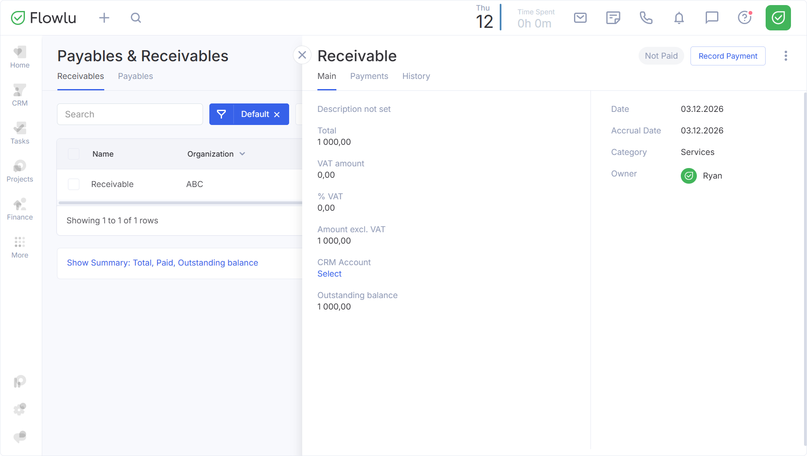The image size is (807, 456).
Task: Open the notifications bell
Action: pyautogui.click(x=679, y=18)
